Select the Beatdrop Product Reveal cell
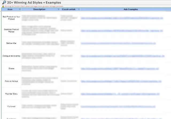Screen dimensions: 171x119 (x=11, y=30)
